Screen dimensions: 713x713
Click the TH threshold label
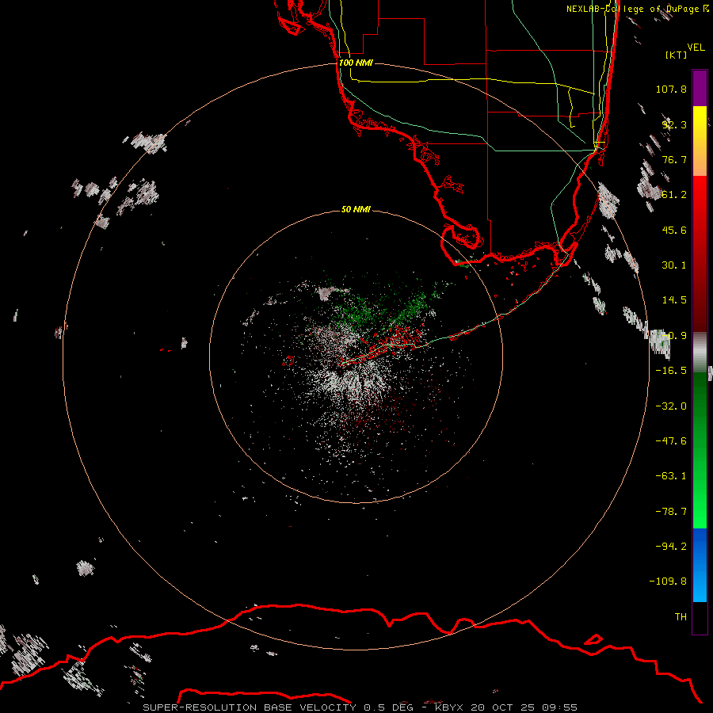(x=681, y=617)
